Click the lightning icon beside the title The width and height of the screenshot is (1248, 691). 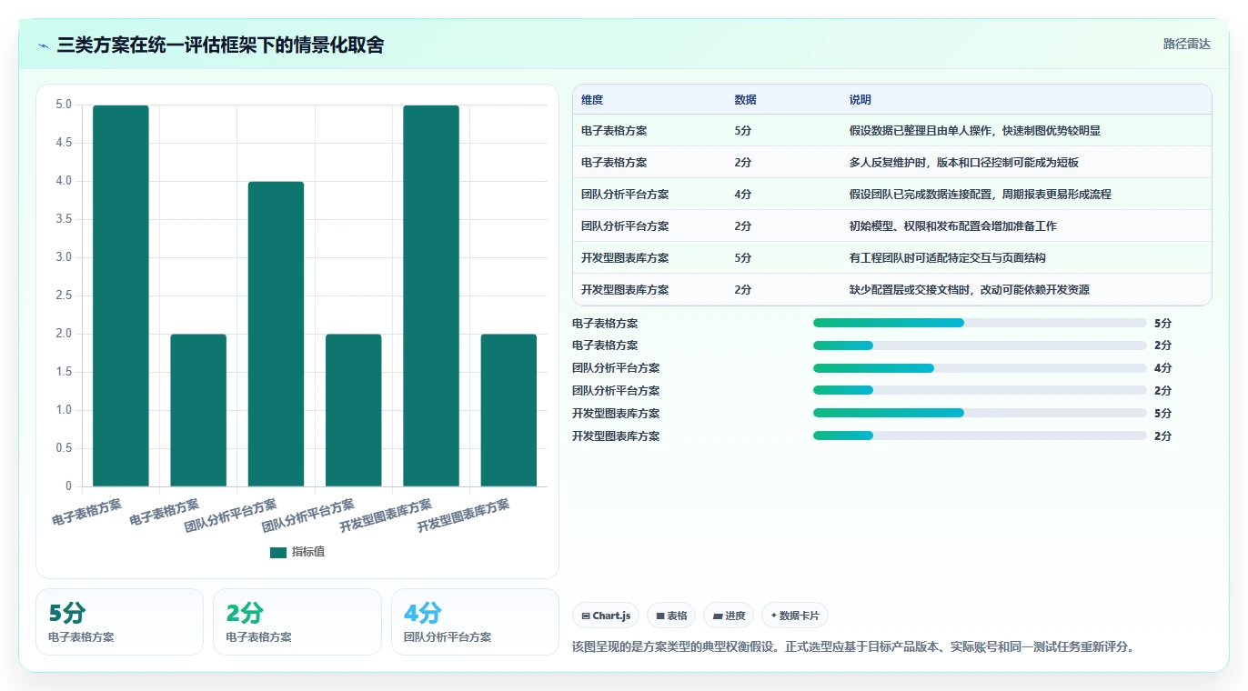click(x=43, y=45)
